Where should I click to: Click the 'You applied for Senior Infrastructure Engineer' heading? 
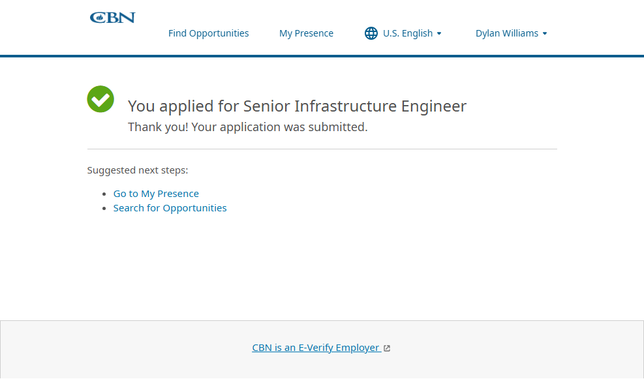coord(297,106)
